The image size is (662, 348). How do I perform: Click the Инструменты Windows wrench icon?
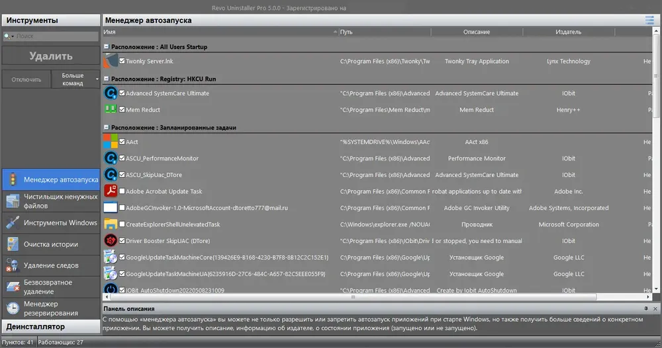[13, 223]
